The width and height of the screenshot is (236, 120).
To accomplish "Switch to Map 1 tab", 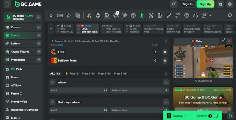I will 88,74.
